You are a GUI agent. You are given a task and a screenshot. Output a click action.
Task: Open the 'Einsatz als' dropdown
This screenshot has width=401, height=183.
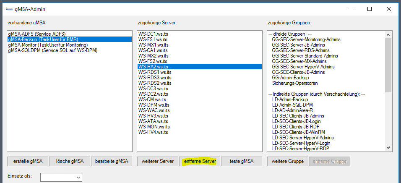(61, 177)
